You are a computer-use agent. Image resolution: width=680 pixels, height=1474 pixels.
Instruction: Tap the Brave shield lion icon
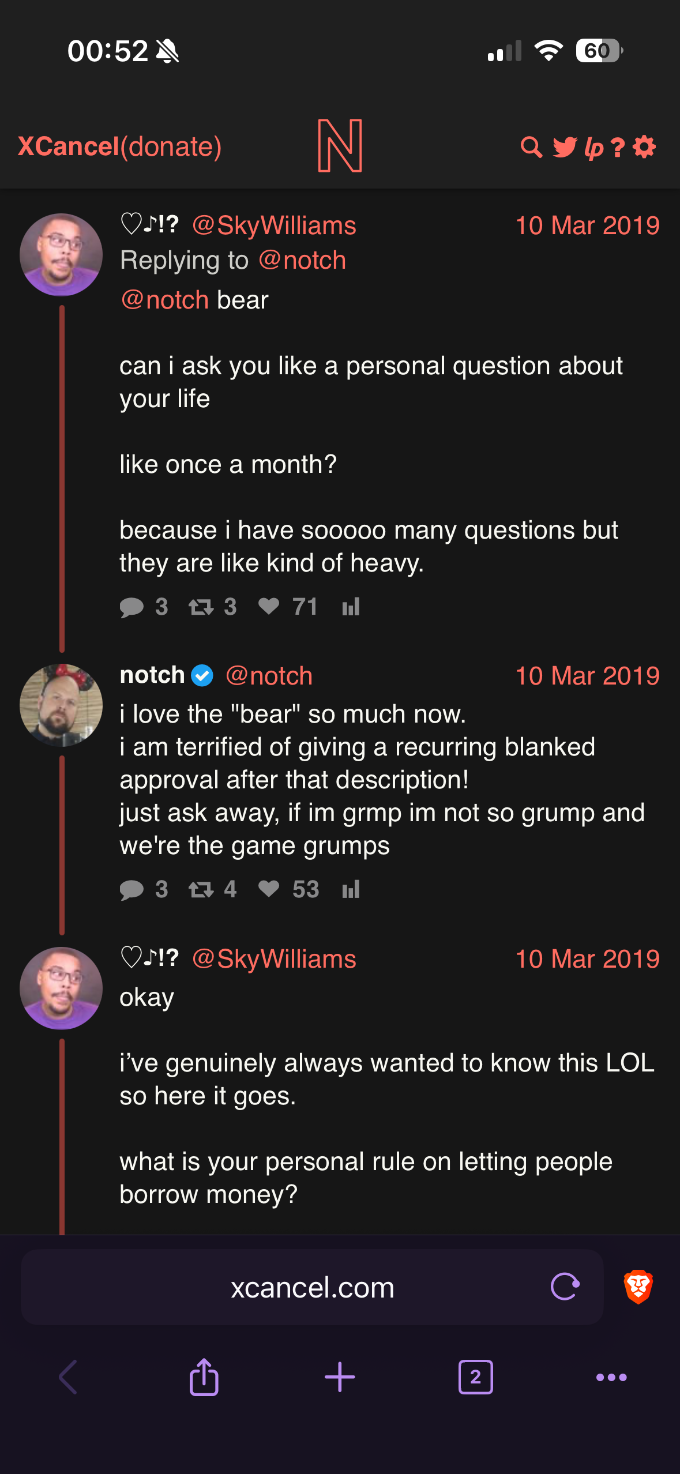click(x=638, y=1287)
